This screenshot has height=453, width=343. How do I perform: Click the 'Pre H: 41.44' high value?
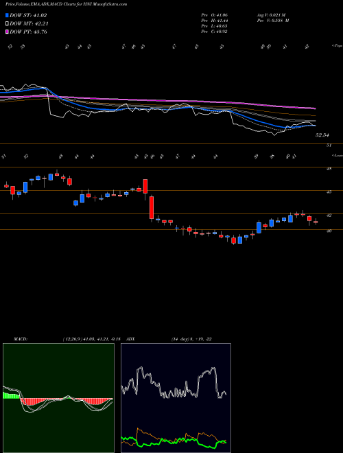tap(214, 21)
